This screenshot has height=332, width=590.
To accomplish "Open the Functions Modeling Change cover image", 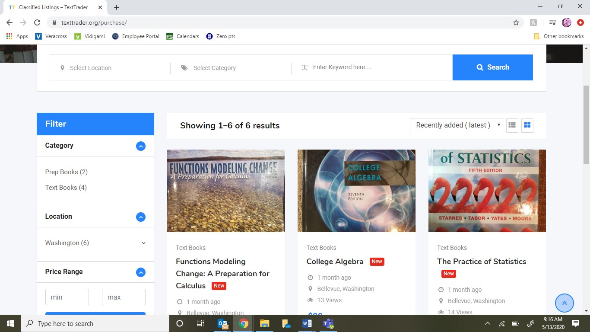I will pos(225,191).
